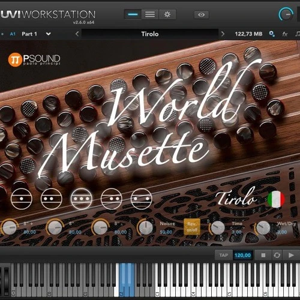Open part settings gears icon

272,34
